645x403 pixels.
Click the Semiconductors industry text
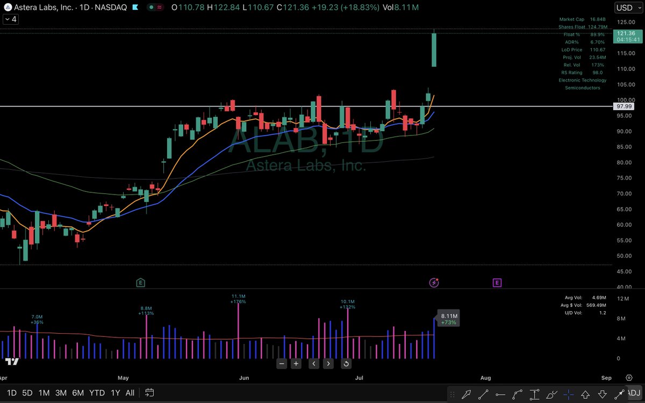tap(583, 88)
